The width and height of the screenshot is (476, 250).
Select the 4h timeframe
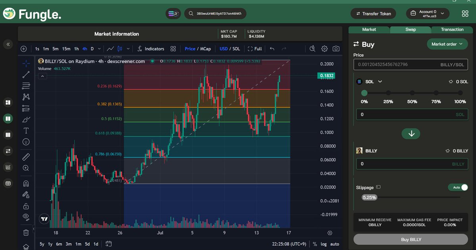pyautogui.click(x=85, y=49)
